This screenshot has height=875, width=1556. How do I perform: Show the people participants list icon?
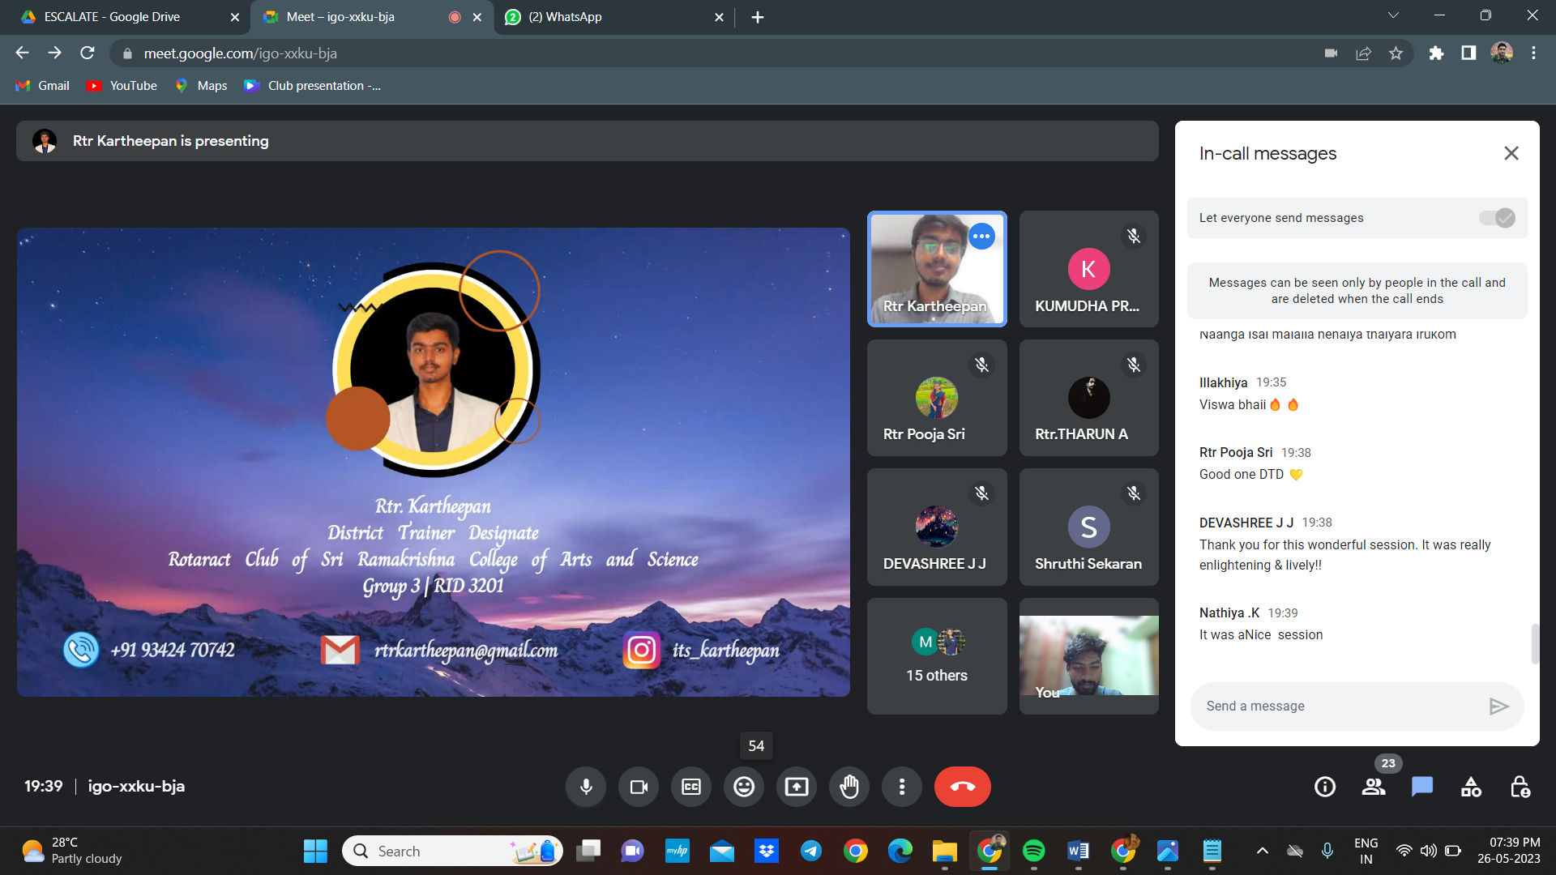[x=1374, y=787]
